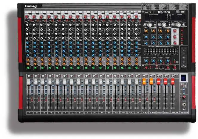Viewport: 198px width, 139px height.
Task: Click the channel 1 number label at bottom
Action: [29, 113]
